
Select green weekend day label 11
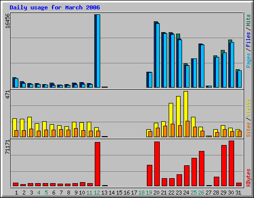tap(89, 193)
